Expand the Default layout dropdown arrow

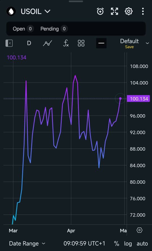point(147,43)
